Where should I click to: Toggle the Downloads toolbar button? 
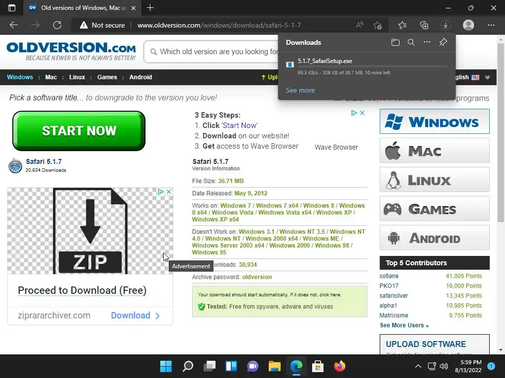[445, 25]
